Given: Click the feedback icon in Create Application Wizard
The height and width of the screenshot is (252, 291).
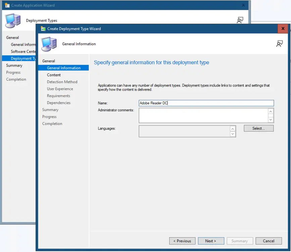Looking at the screenshot, I should click(x=240, y=20).
